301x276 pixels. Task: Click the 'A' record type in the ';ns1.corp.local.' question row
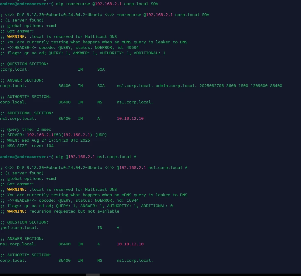118,228
